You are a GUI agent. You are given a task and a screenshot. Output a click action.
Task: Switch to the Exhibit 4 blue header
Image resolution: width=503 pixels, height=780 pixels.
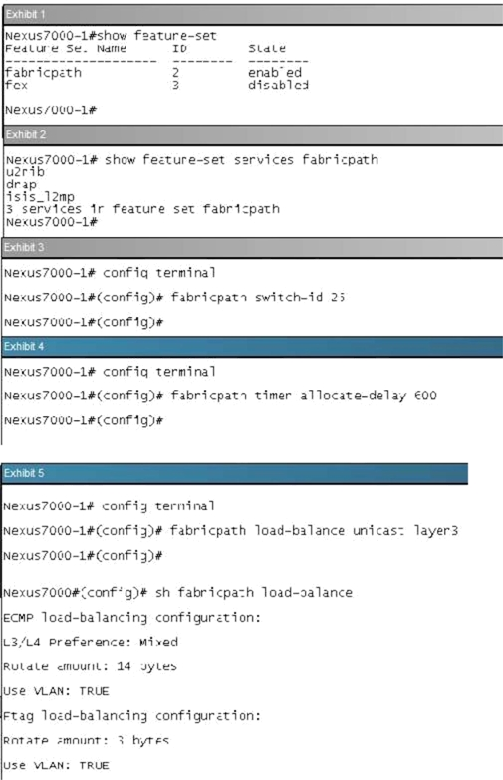(252, 347)
